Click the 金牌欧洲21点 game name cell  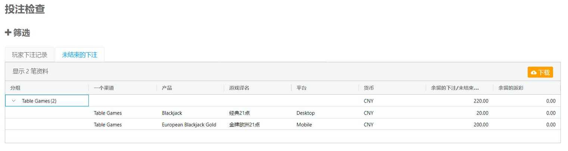coord(244,125)
